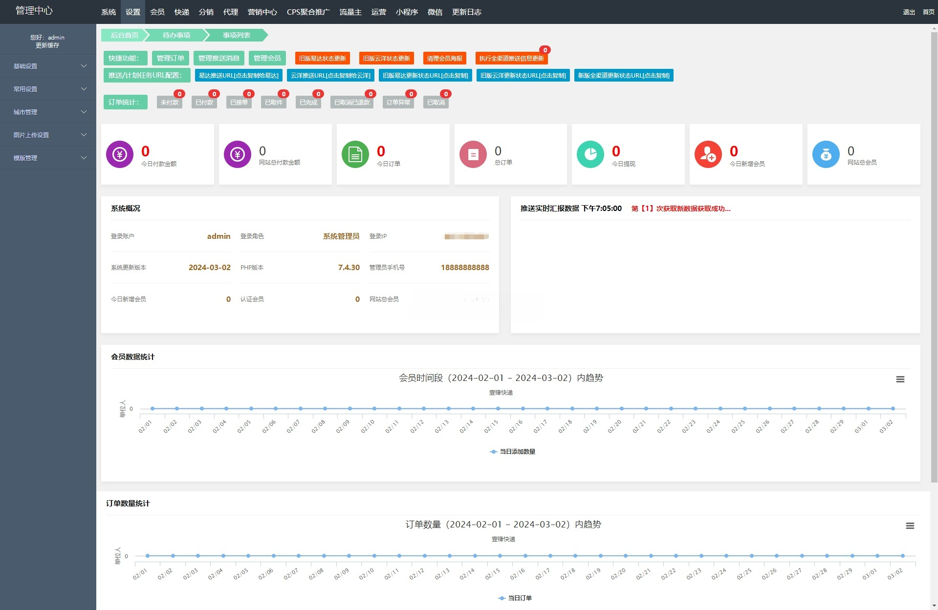Viewport: 938px width, 610px height.
Task: Open the 订单数量统计 chart hamburger menu
Action: tap(910, 526)
